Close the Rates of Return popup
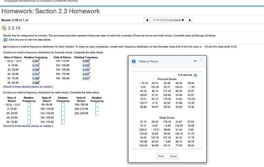Viewport: 264px width, 167px height. tap(201, 60)
